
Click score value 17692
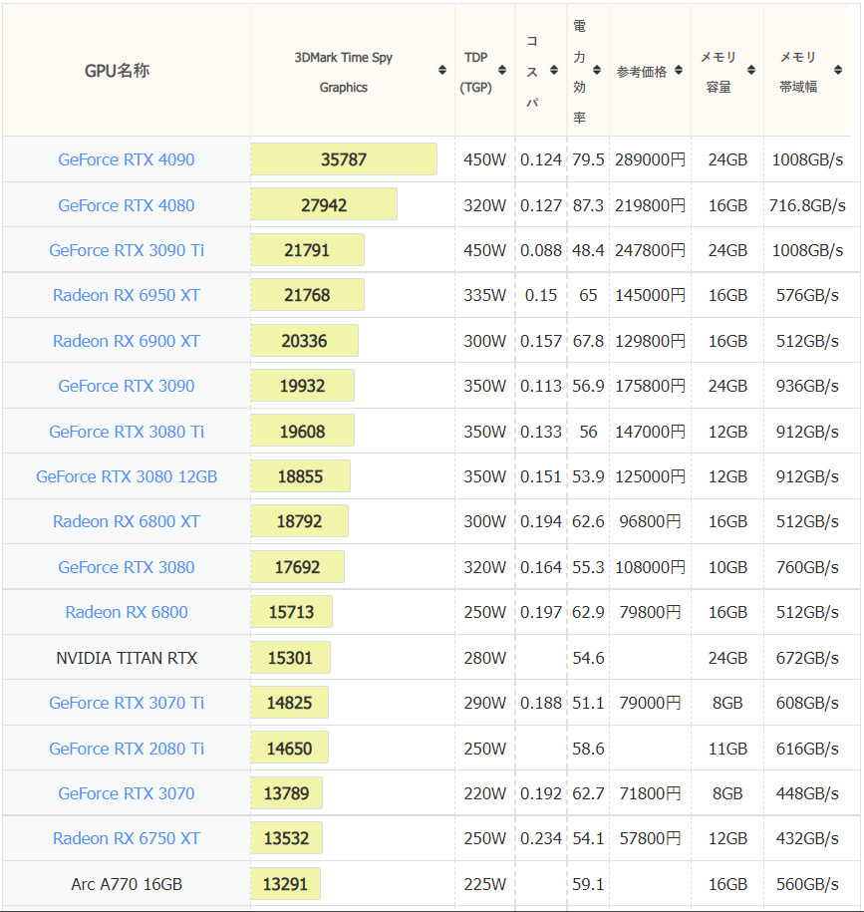click(297, 567)
